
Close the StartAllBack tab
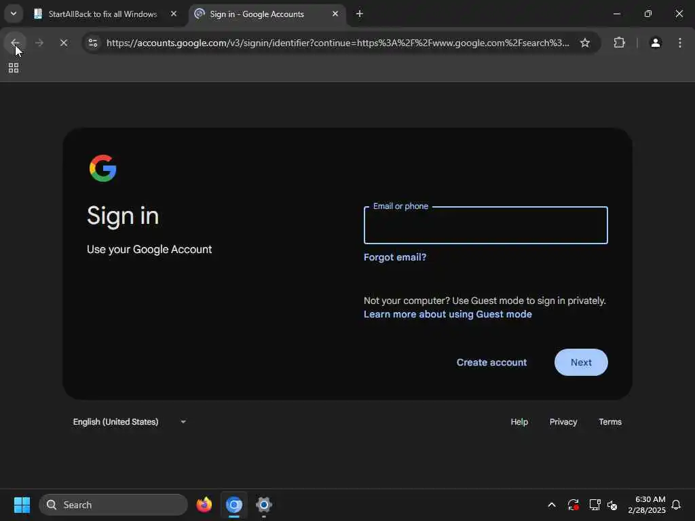pos(174,14)
